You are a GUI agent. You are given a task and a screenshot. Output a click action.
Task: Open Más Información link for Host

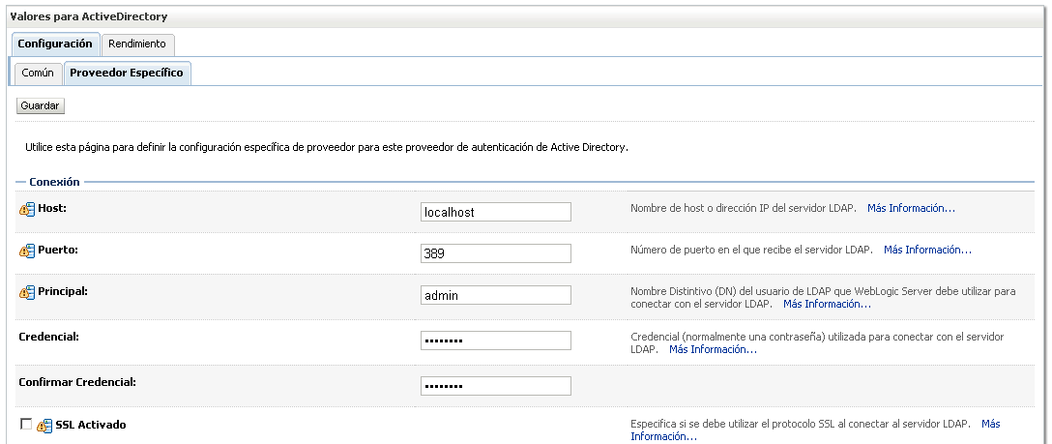[x=911, y=208]
